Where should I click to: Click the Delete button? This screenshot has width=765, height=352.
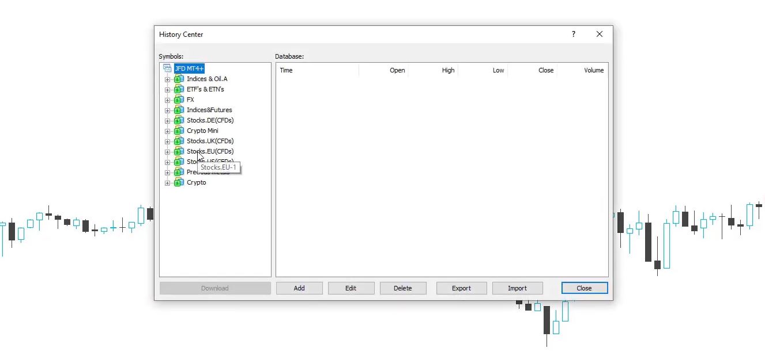(403, 288)
